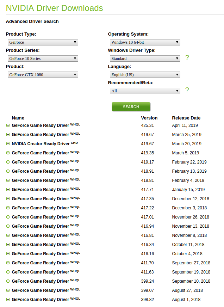This screenshot has width=224, height=307.
Task: Open the NVIDIA Creator Ready Driver link
Action: (45, 143)
